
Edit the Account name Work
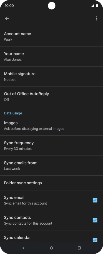[x=51, y=36]
